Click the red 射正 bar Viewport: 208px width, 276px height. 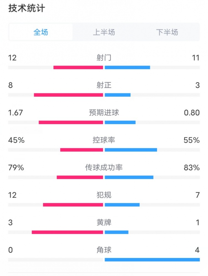click(x=69, y=95)
